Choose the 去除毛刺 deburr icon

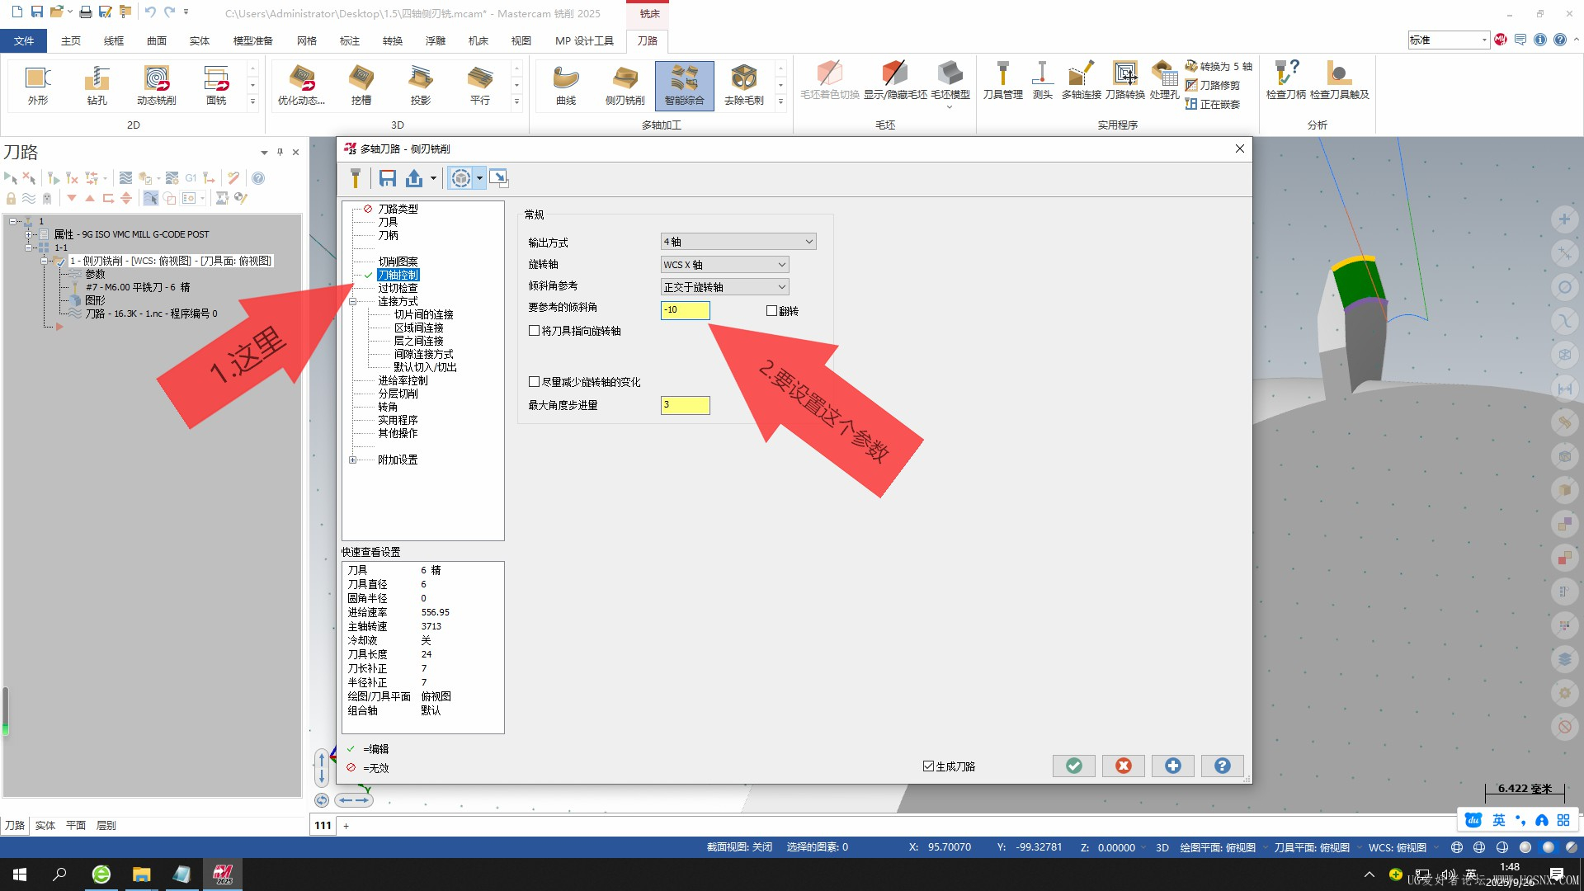click(744, 85)
